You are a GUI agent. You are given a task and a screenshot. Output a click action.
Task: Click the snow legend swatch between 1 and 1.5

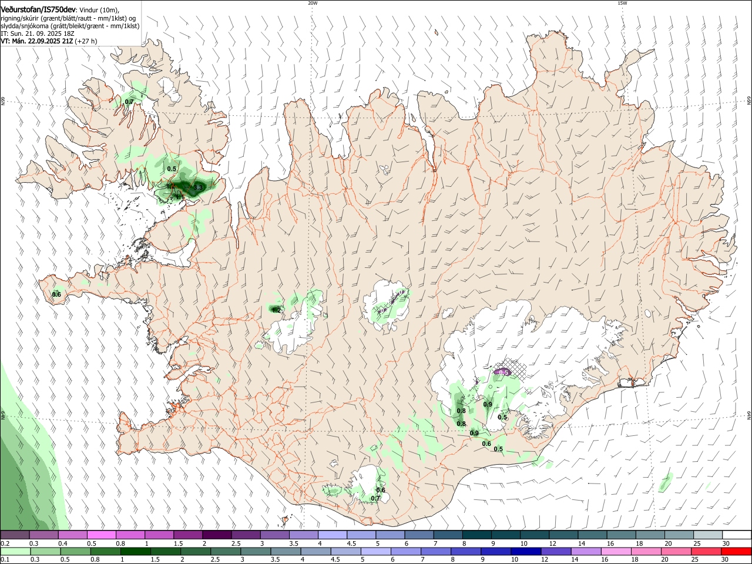159,535
